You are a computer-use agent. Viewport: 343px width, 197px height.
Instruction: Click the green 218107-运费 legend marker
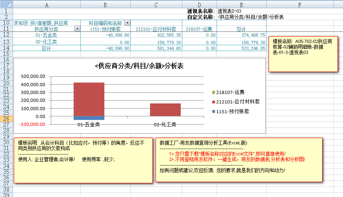pos(213,92)
